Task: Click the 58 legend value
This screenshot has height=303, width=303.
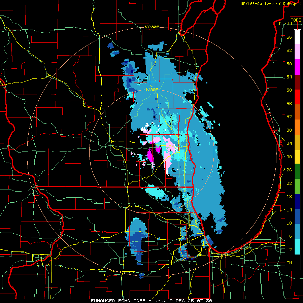Action: point(289,64)
